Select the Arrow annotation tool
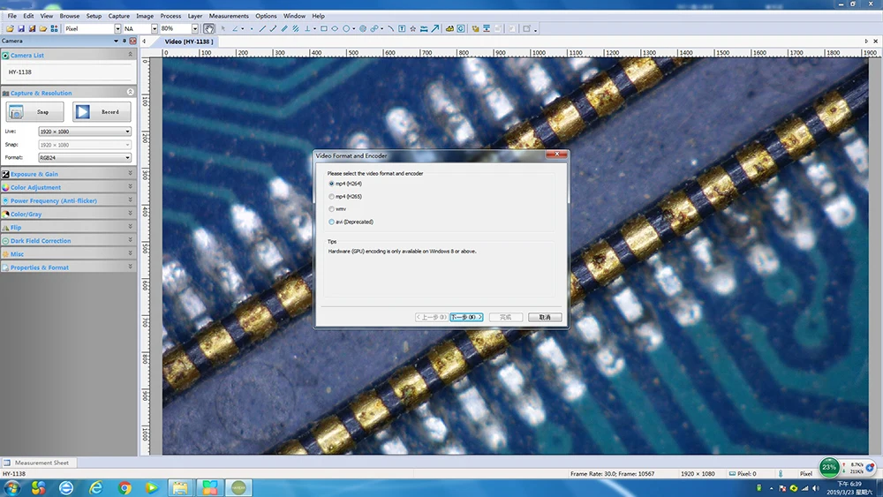The width and height of the screenshot is (883, 497). click(435, 28)
